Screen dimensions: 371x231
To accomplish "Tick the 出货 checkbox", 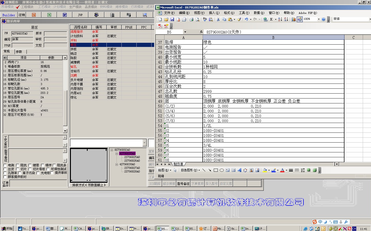I will click(x=5, y=169).
